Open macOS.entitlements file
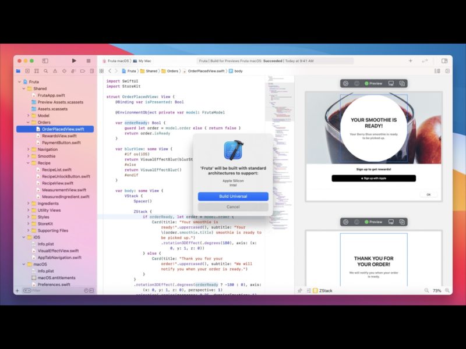Image resolution: width=466 pixels, height=349 pixels. (x=54, y=278)
